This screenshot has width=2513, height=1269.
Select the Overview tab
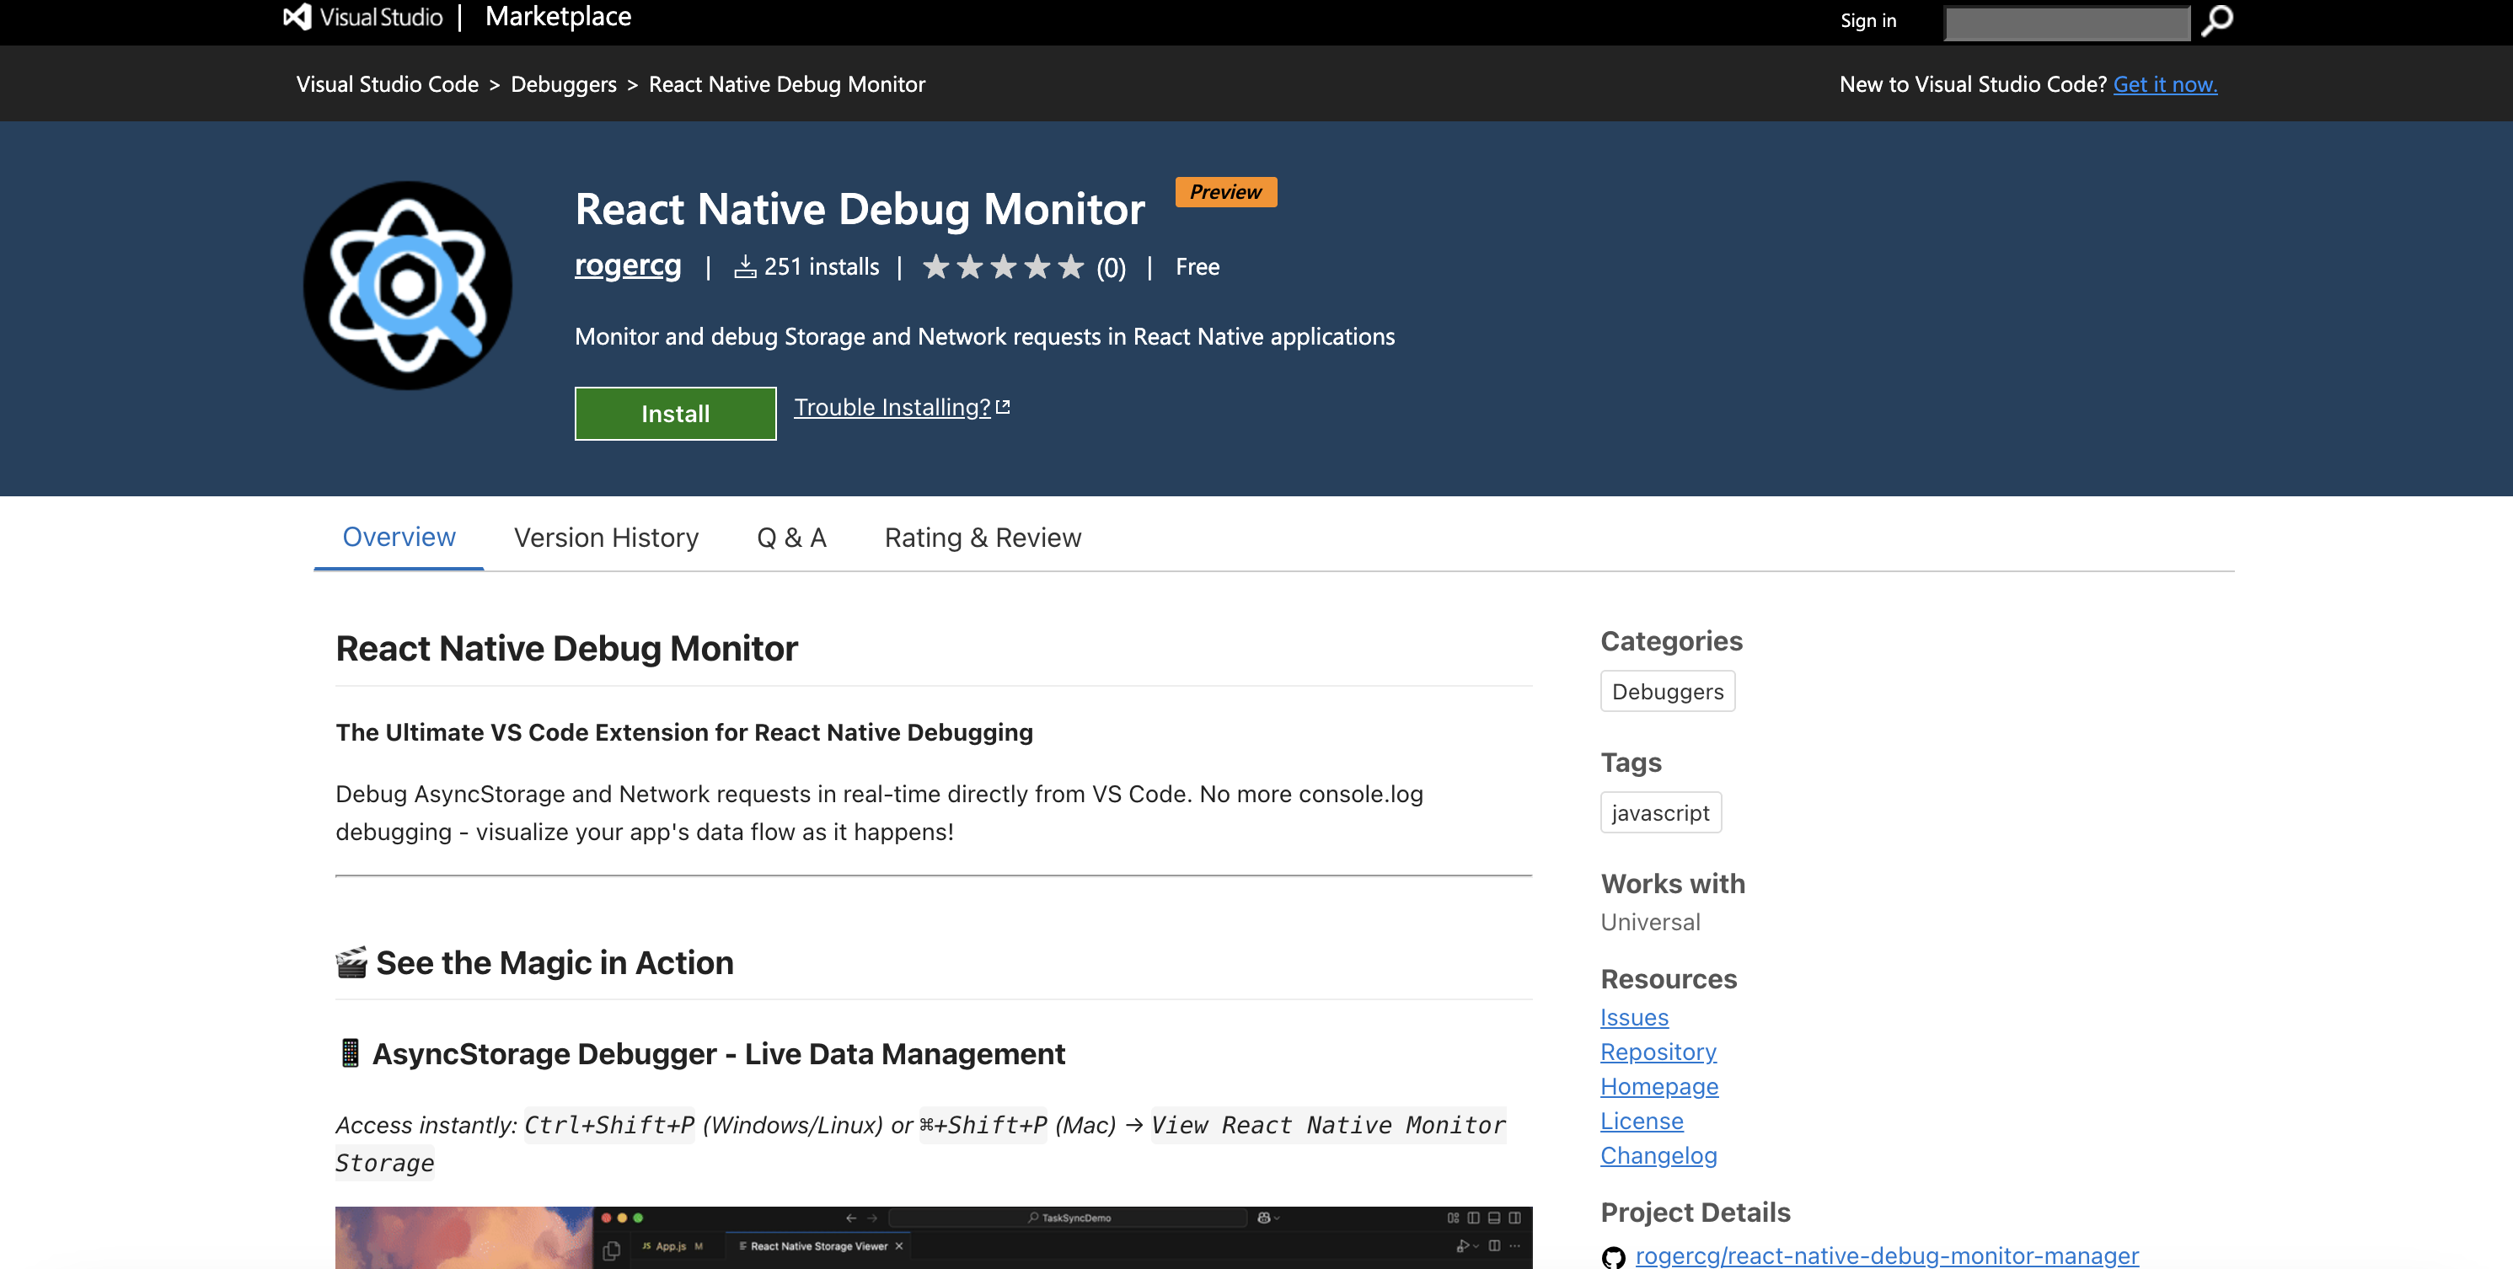399,538
